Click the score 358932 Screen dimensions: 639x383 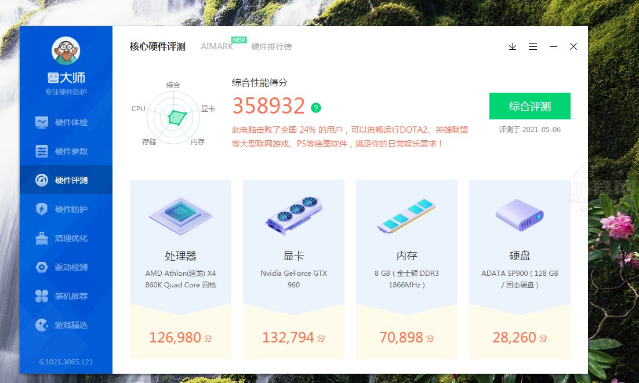click(x=268, y=106)
